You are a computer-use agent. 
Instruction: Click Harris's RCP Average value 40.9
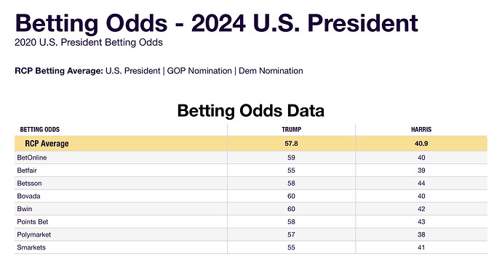[x=421, y=144]
